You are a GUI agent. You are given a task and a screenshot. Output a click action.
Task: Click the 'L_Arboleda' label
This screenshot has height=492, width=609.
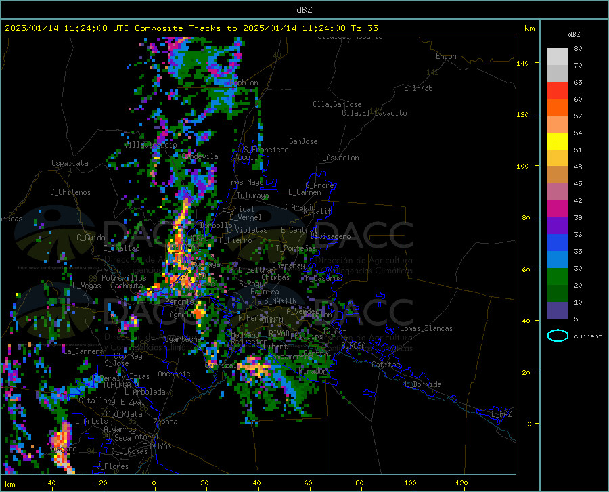click(145, 392)
